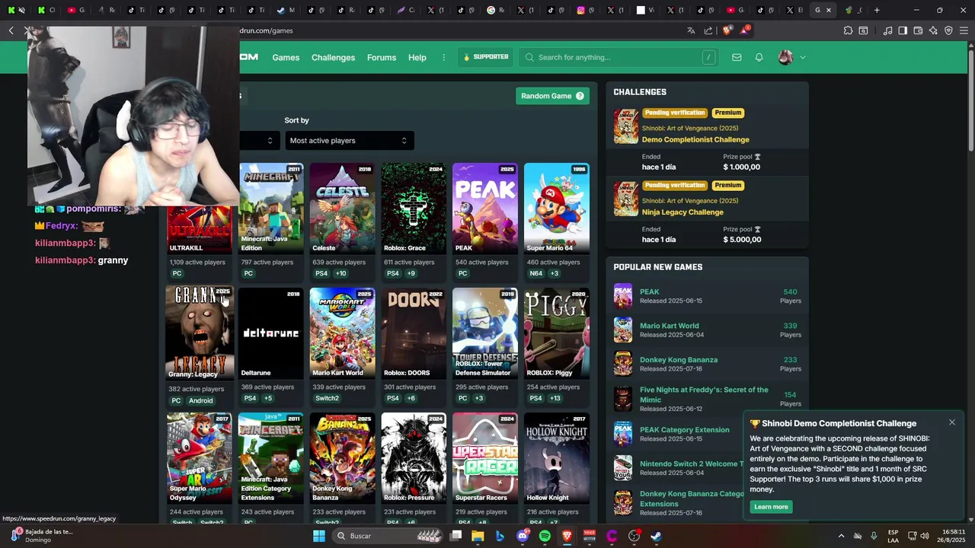Open the Leo AI sparkle icon
975x548 pixels.
tap(933, 30)
